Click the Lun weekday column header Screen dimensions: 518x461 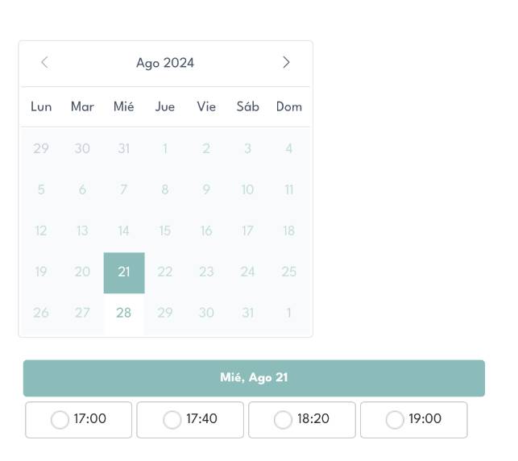coord(41,106)
